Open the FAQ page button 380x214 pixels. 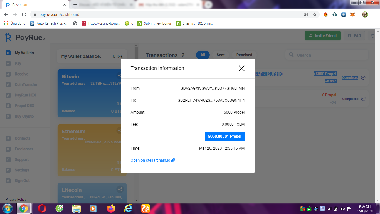point(354,36)
